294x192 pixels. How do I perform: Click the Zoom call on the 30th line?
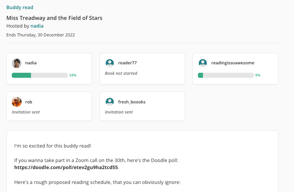[x=96, y=160]
